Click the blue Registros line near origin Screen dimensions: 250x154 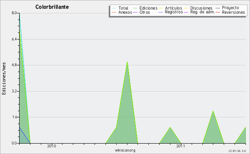(x=25, y=135)
